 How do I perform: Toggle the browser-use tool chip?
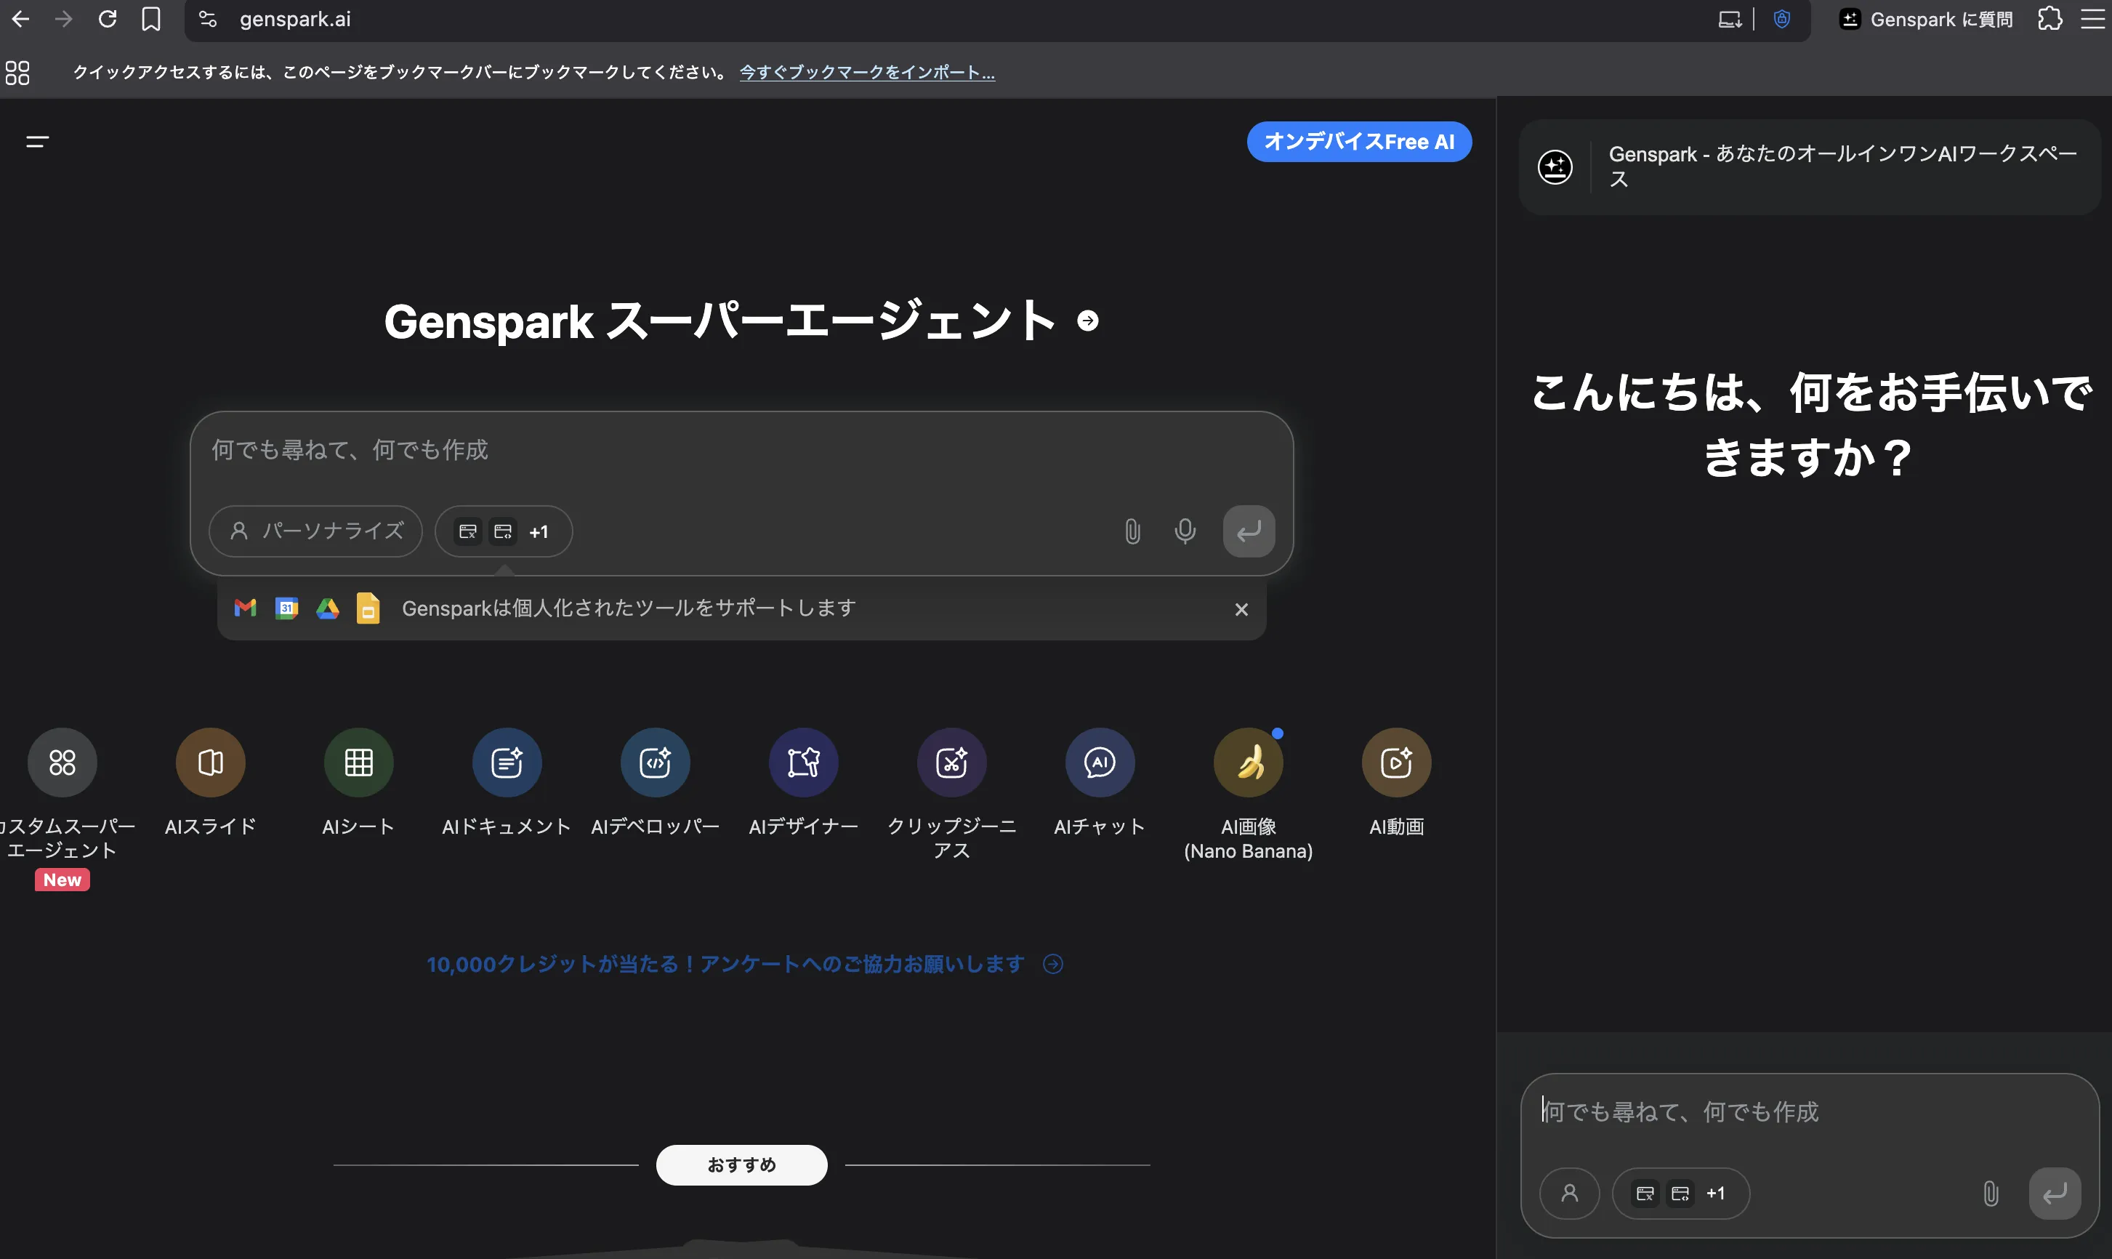click(467, 531)
